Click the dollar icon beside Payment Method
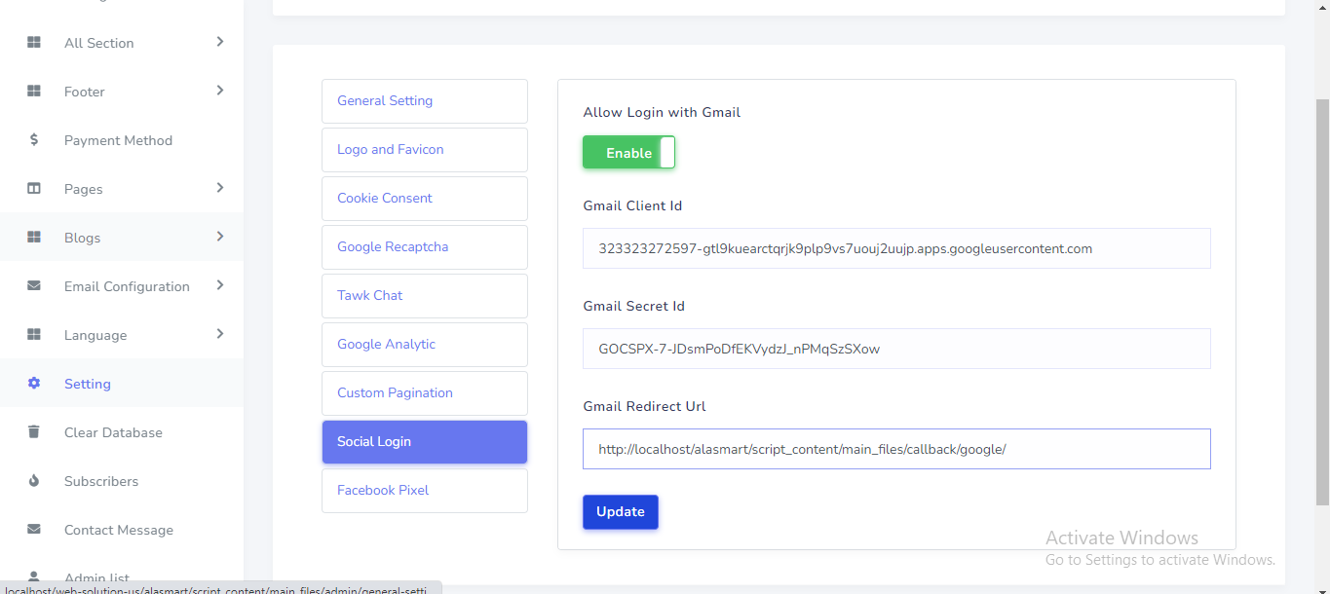Image resolution: width=1330 pixels, height=594 pixels. (x=34, y=140)
